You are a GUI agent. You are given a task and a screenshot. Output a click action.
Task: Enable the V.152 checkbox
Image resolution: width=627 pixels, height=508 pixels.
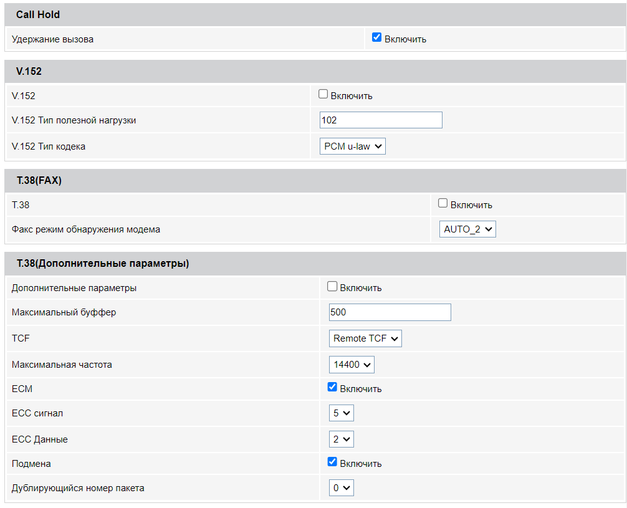coord(323,94)
